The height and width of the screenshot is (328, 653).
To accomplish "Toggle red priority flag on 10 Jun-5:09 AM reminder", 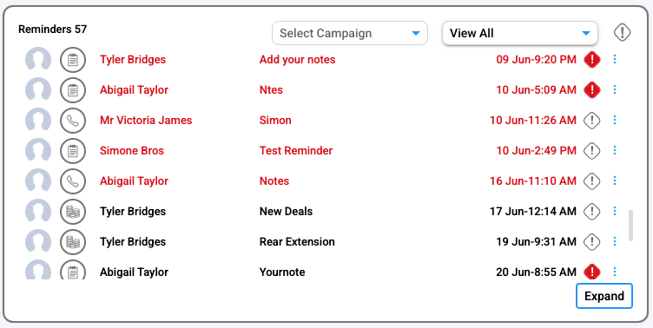I will 592,90.
